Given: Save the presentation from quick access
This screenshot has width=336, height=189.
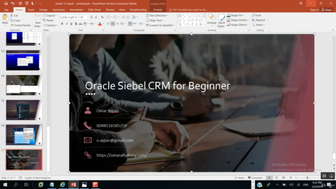Looking at the screenshot, I should (6, 4).
